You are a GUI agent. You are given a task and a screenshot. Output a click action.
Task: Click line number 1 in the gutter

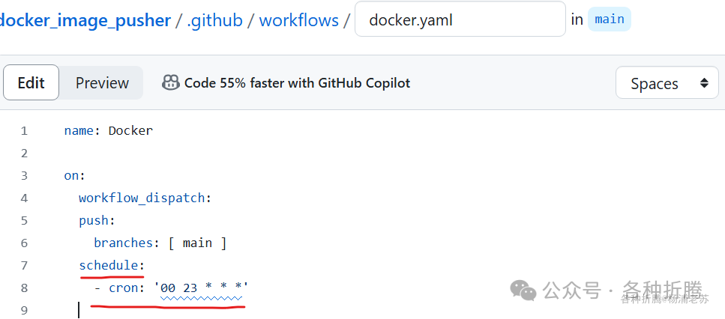[x=24, y=131]
